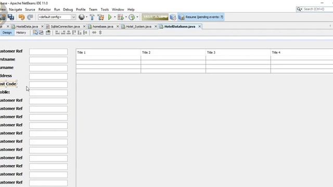Undo the last action
The image size is (333, 187).
[x=21, y=17]
